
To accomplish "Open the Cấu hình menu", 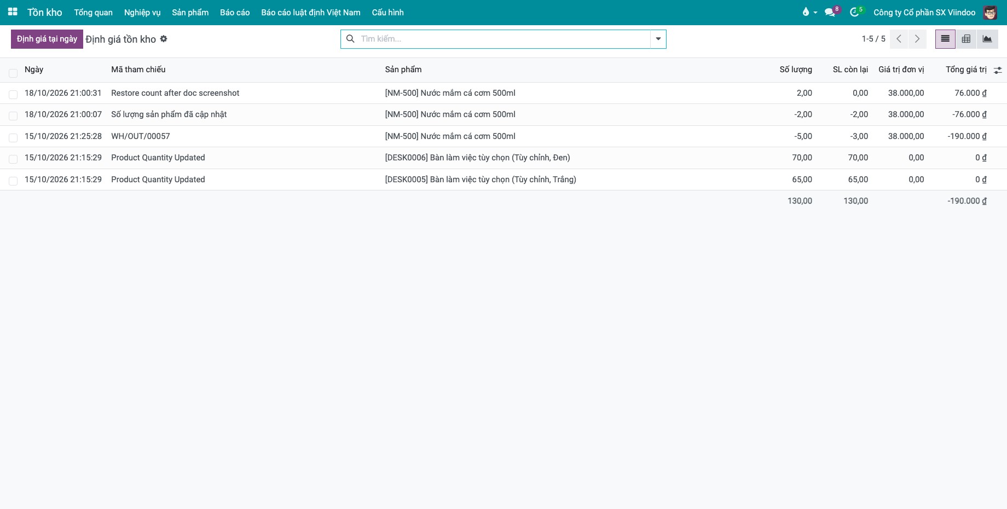I will (387, 12).
